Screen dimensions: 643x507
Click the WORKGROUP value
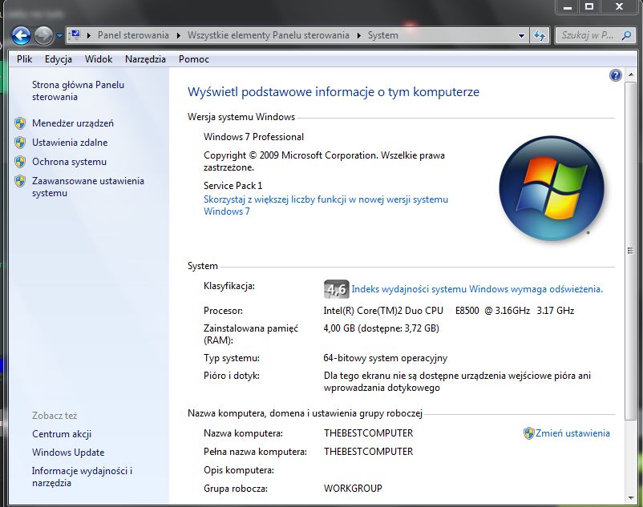coord(353,489)
